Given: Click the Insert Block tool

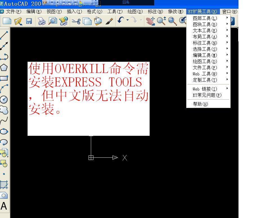Looking at the screenshot, I should point(4,153).
